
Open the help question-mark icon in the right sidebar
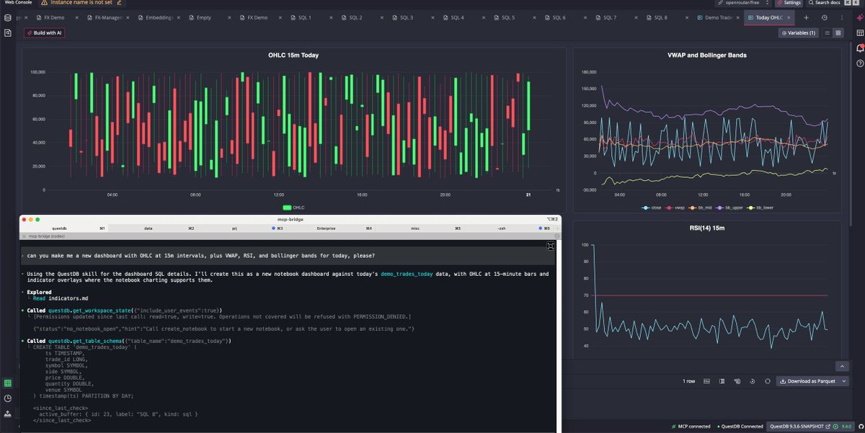(x=859, y=63)
